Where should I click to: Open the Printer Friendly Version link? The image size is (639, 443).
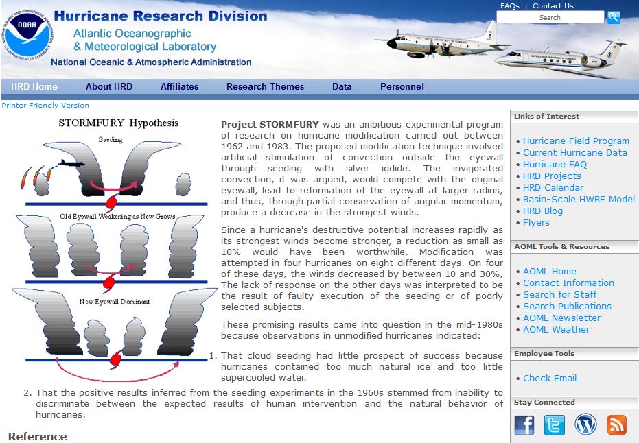tap(45, 105)
